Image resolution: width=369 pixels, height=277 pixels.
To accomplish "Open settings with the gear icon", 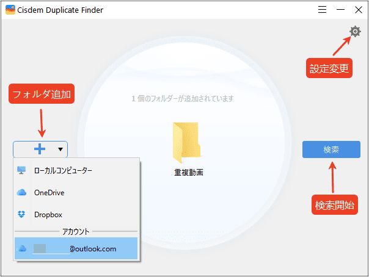I will [355, 31].
